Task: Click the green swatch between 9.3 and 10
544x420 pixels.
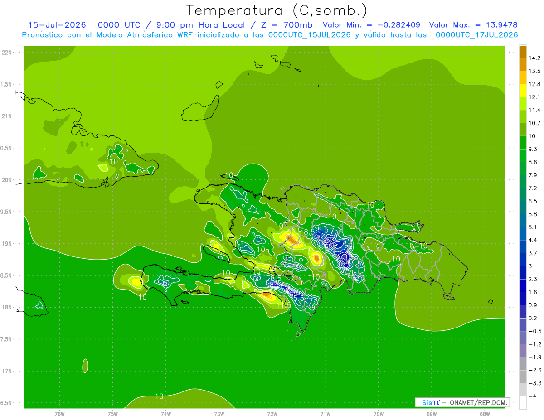Action: point(523,143)
